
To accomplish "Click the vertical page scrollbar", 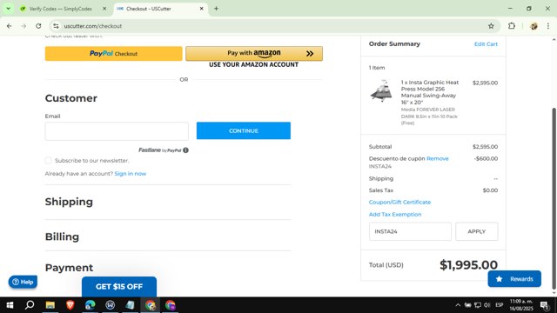I will click(554, 199).
